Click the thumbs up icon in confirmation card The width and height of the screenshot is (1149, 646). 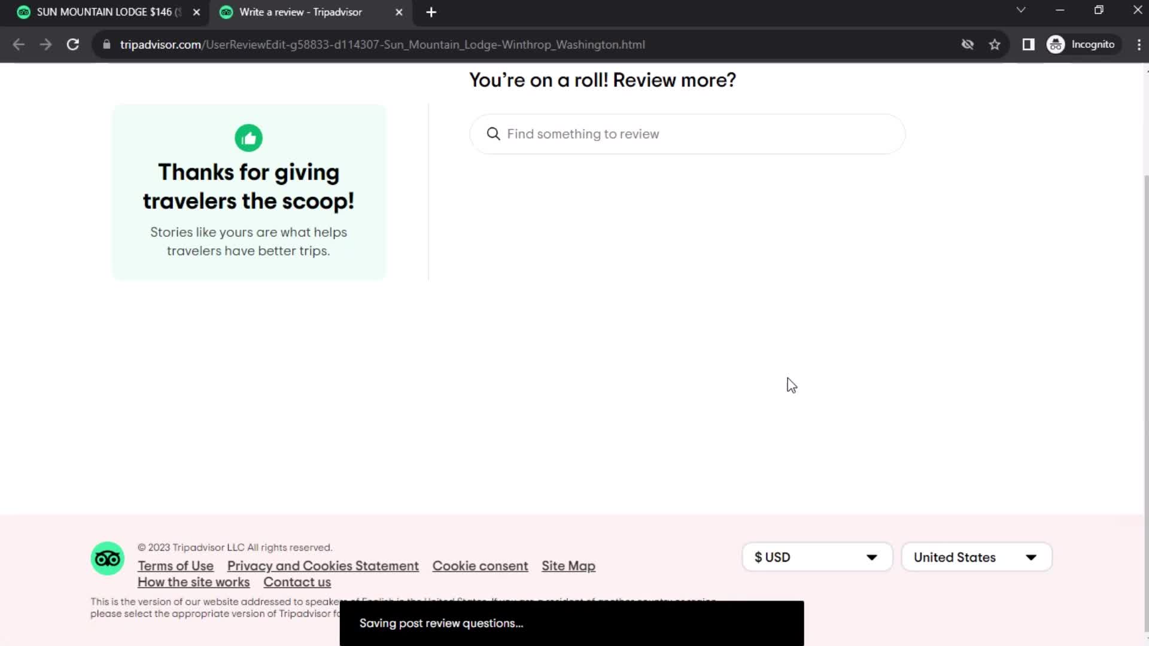click(x=248, y=138)
